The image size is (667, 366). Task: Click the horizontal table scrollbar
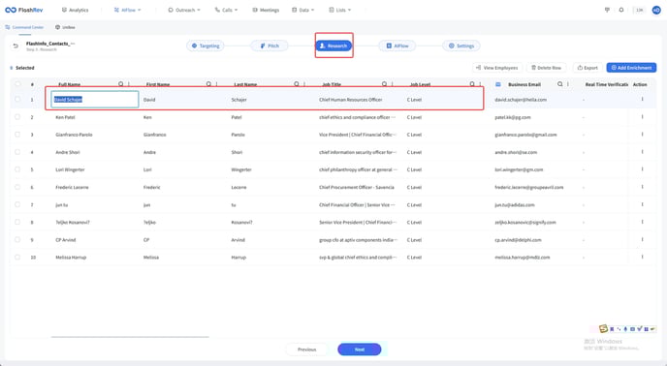(x=130, y=337)
